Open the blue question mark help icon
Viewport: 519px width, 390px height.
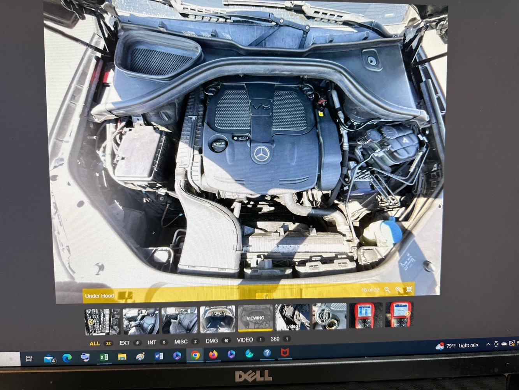tap(267, 353)
